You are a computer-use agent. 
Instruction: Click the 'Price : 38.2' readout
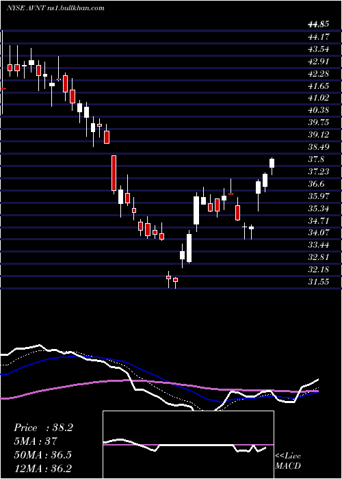click(x=43, y=428)
